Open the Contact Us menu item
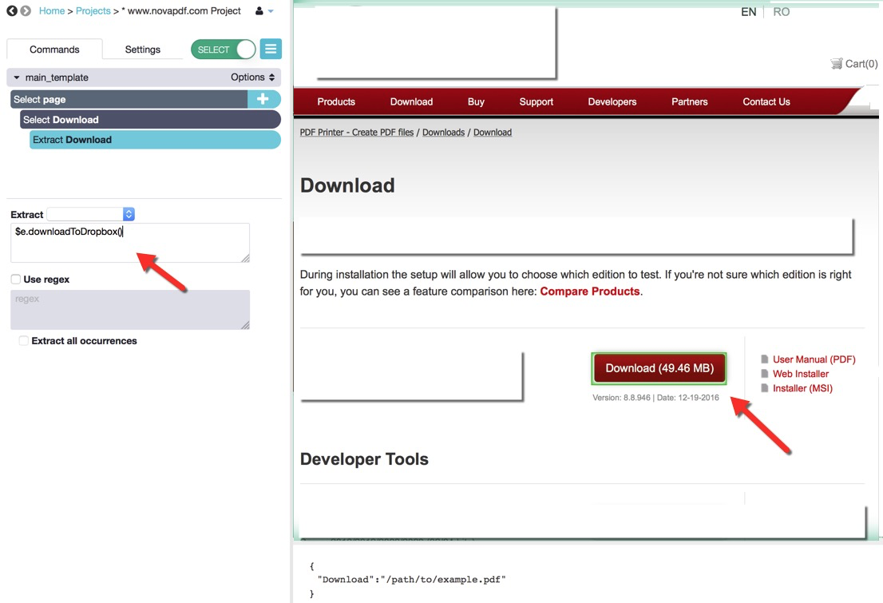This screenshot has height=603, width=883. (x=766, y=101)
